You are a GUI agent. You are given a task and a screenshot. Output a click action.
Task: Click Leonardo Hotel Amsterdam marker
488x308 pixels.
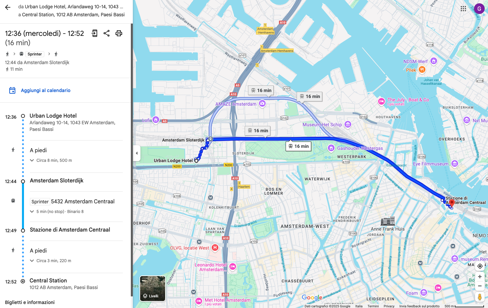pos(233,266)
